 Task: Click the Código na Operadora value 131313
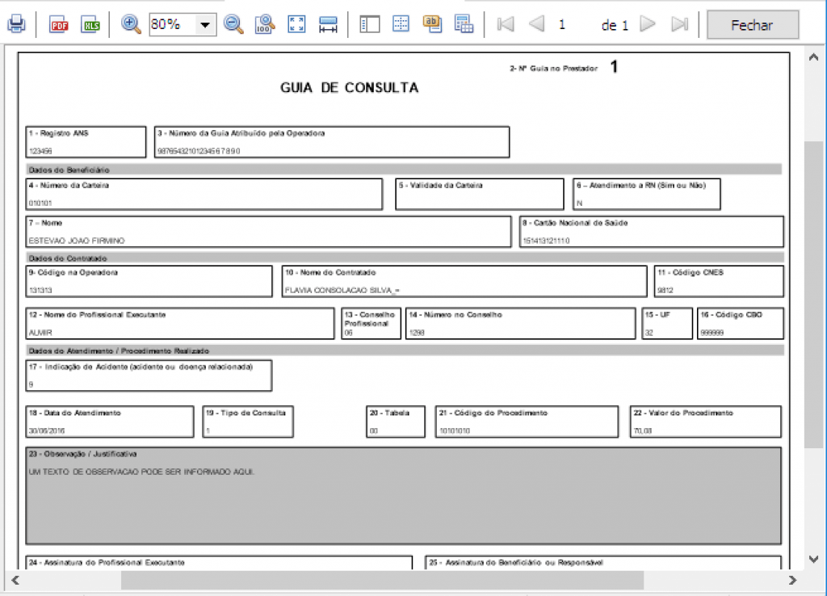[x=40, y=290]
